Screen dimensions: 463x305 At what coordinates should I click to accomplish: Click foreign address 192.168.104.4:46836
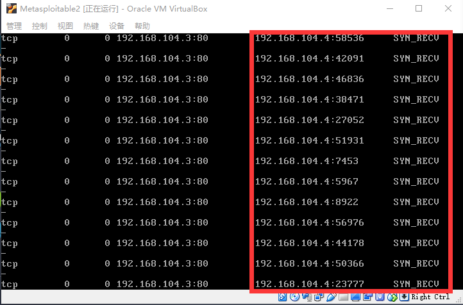[310, 79]
